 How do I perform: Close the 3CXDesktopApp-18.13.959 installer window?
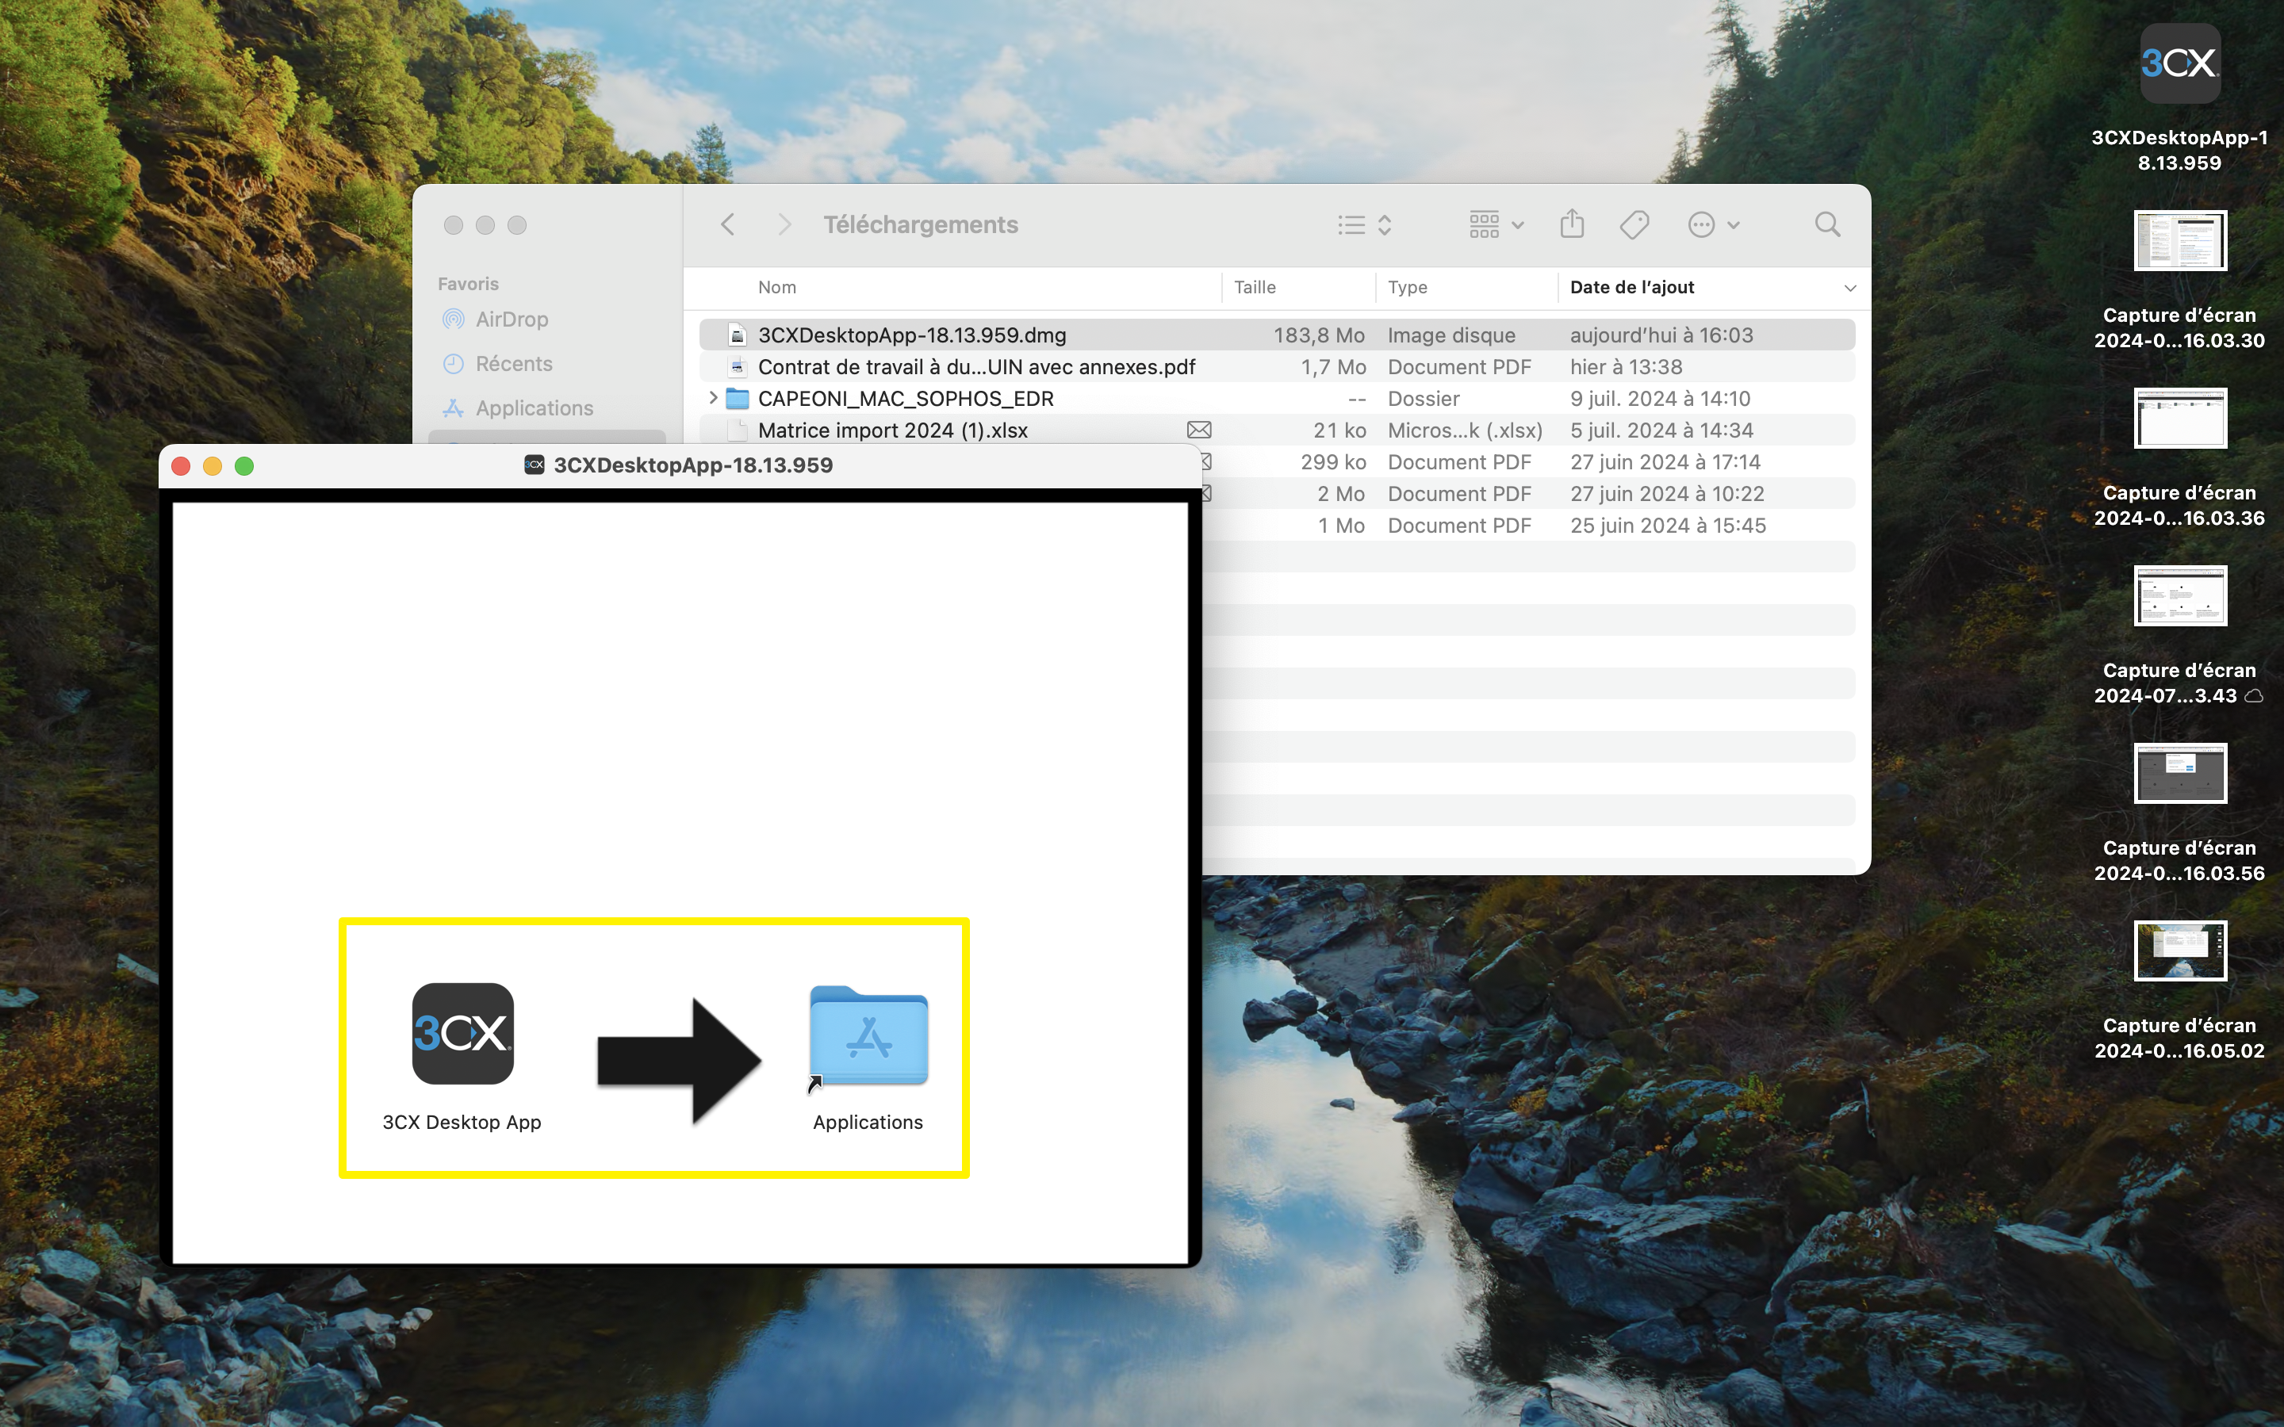tap(181, 465)
